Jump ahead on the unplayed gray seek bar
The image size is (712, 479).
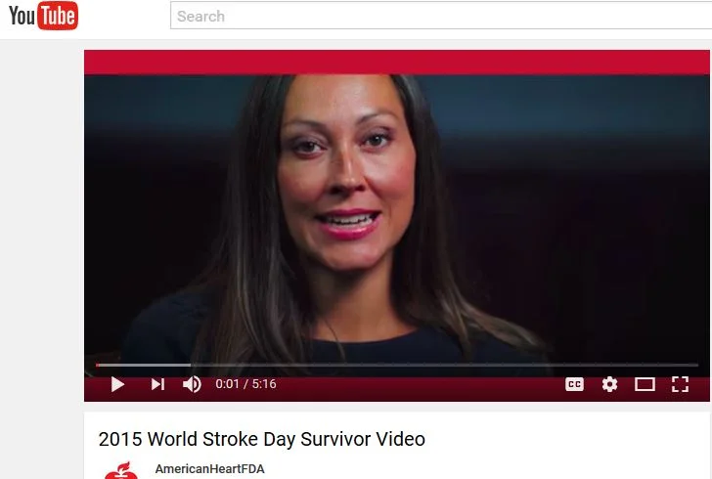[x=444, y=365]
